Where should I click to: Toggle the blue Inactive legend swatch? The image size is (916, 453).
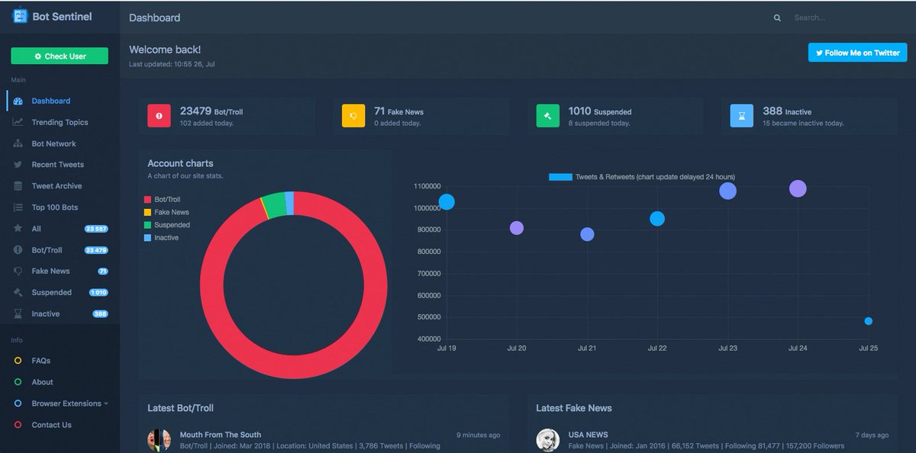[148, 238]
